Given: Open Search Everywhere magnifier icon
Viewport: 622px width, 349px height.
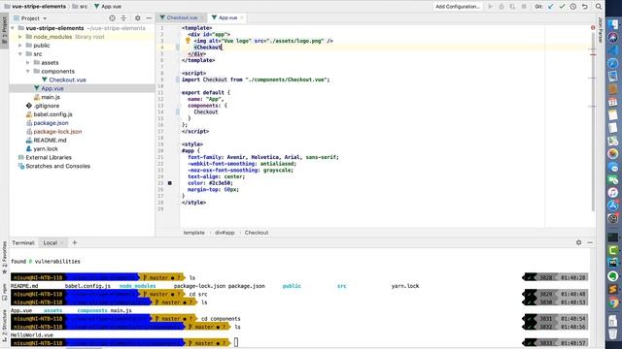Looking at the screenshot, I should coord(599,7).
